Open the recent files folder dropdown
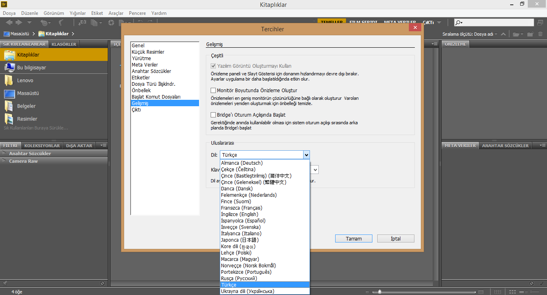547x295 pixels. [518, 34]
